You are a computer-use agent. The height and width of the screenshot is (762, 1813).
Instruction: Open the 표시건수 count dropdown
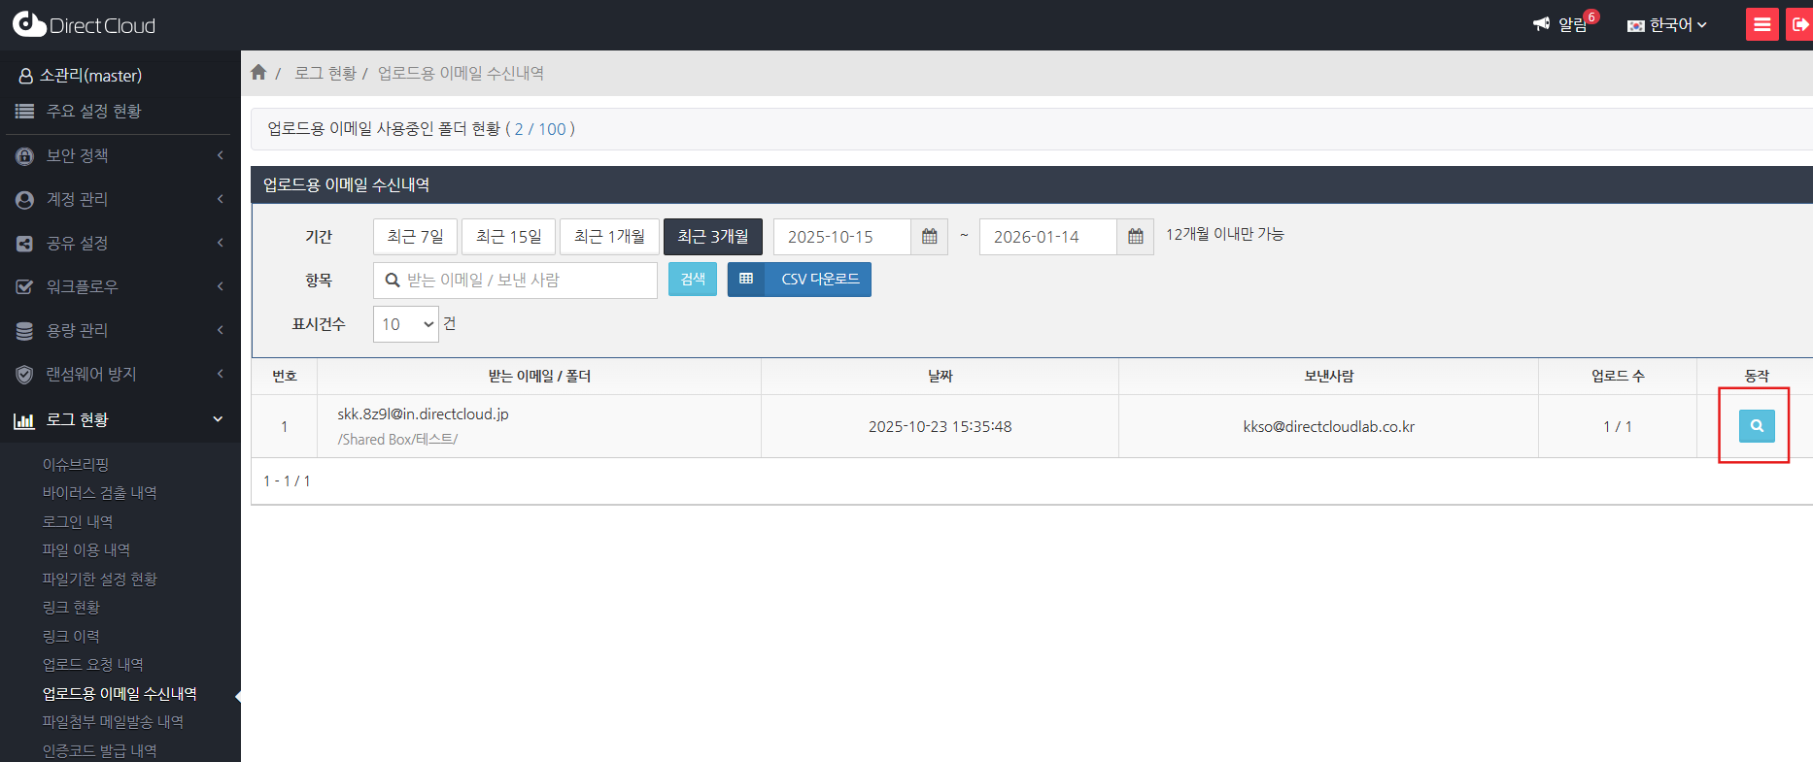tap(406, 324)
